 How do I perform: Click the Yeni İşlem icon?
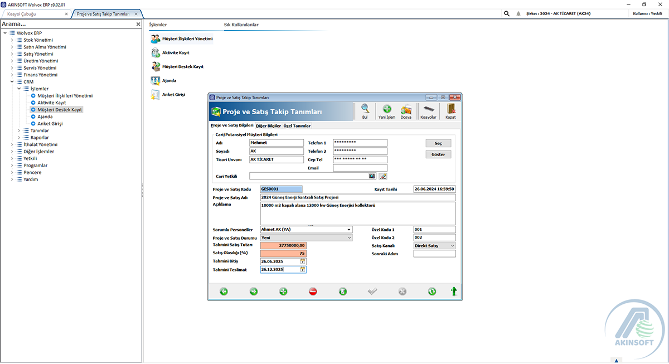click(387, 109)
